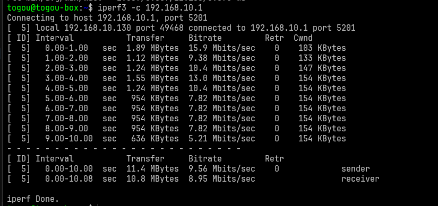
Task: Click the 9.56 Mbits/sec sender bitrate
Action: pos(222,168)
